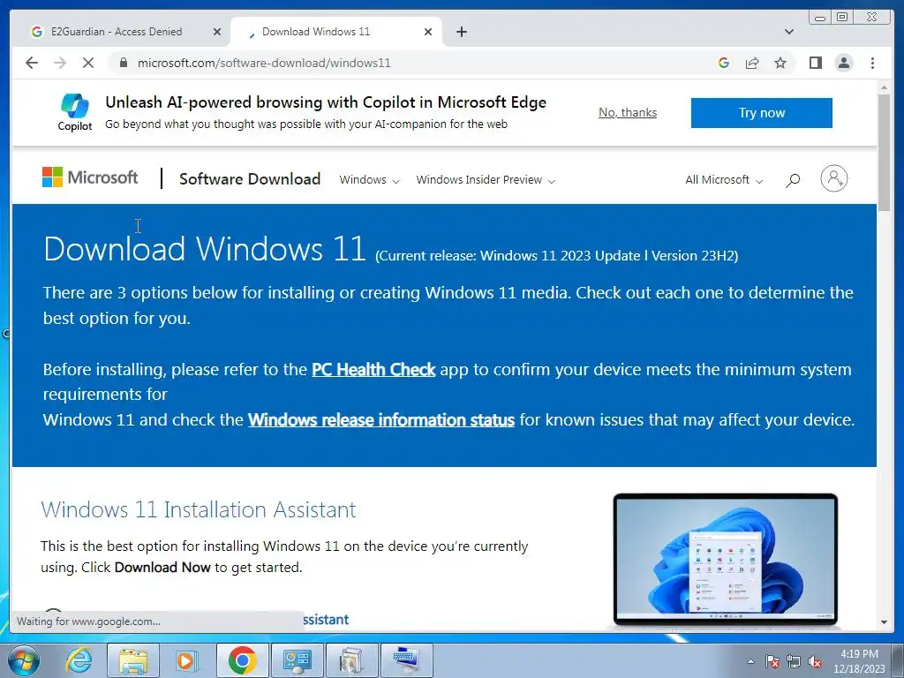Open the Control Panel taskbar icon
The image size is (904, 678).
(297, 660)
